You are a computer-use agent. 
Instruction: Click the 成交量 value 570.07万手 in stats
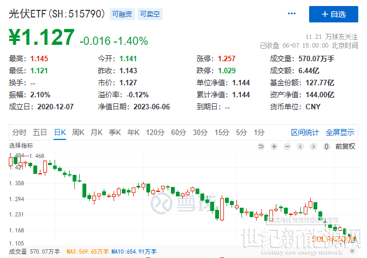click(x=316, y=58)
